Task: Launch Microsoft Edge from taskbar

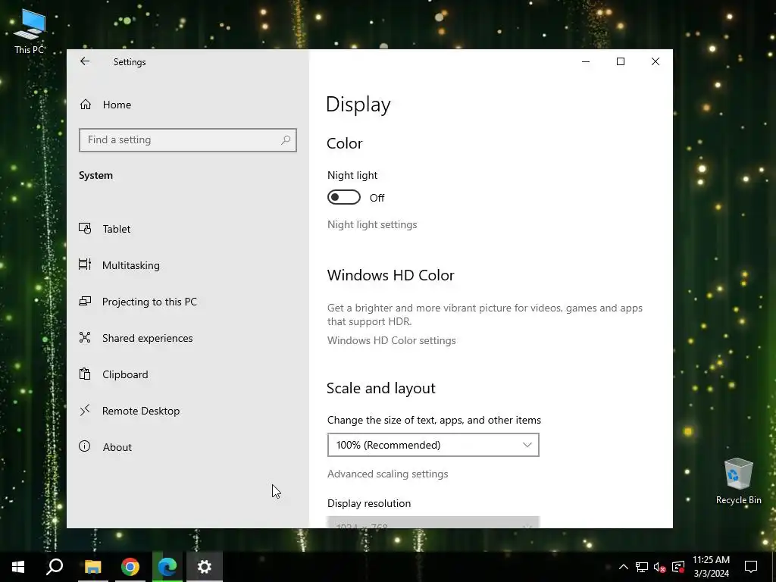Action: pyautogui.click(x=167, y=567)
